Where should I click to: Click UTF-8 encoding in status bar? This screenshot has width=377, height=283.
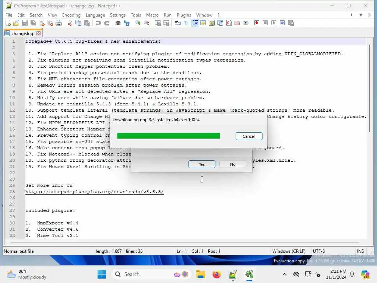318,251
